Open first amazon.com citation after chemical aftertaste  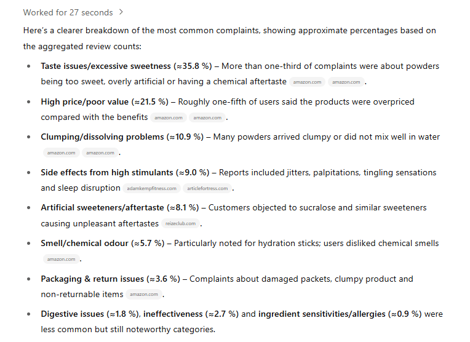[x=307, y=82]
